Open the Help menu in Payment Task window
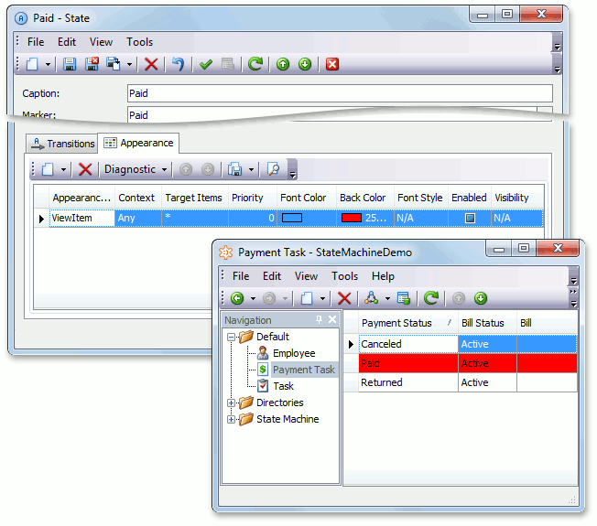The image size is (597, 526). (x=383, y=276)
